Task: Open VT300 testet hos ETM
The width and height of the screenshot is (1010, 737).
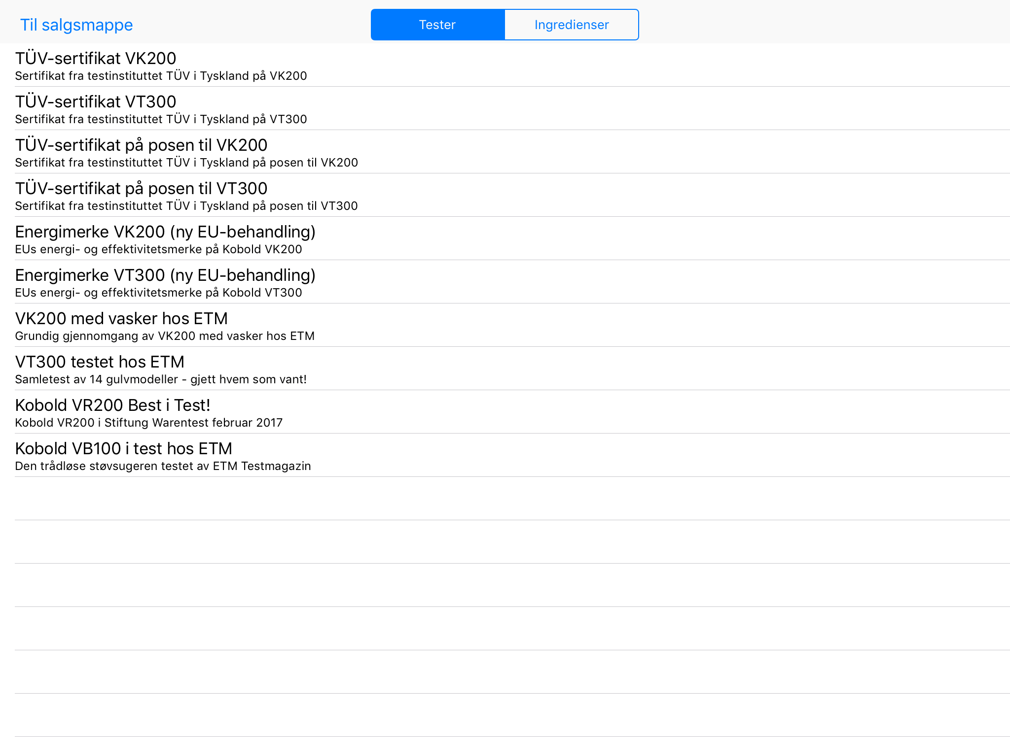Action: pyautogui.click(x=100, y=362)
